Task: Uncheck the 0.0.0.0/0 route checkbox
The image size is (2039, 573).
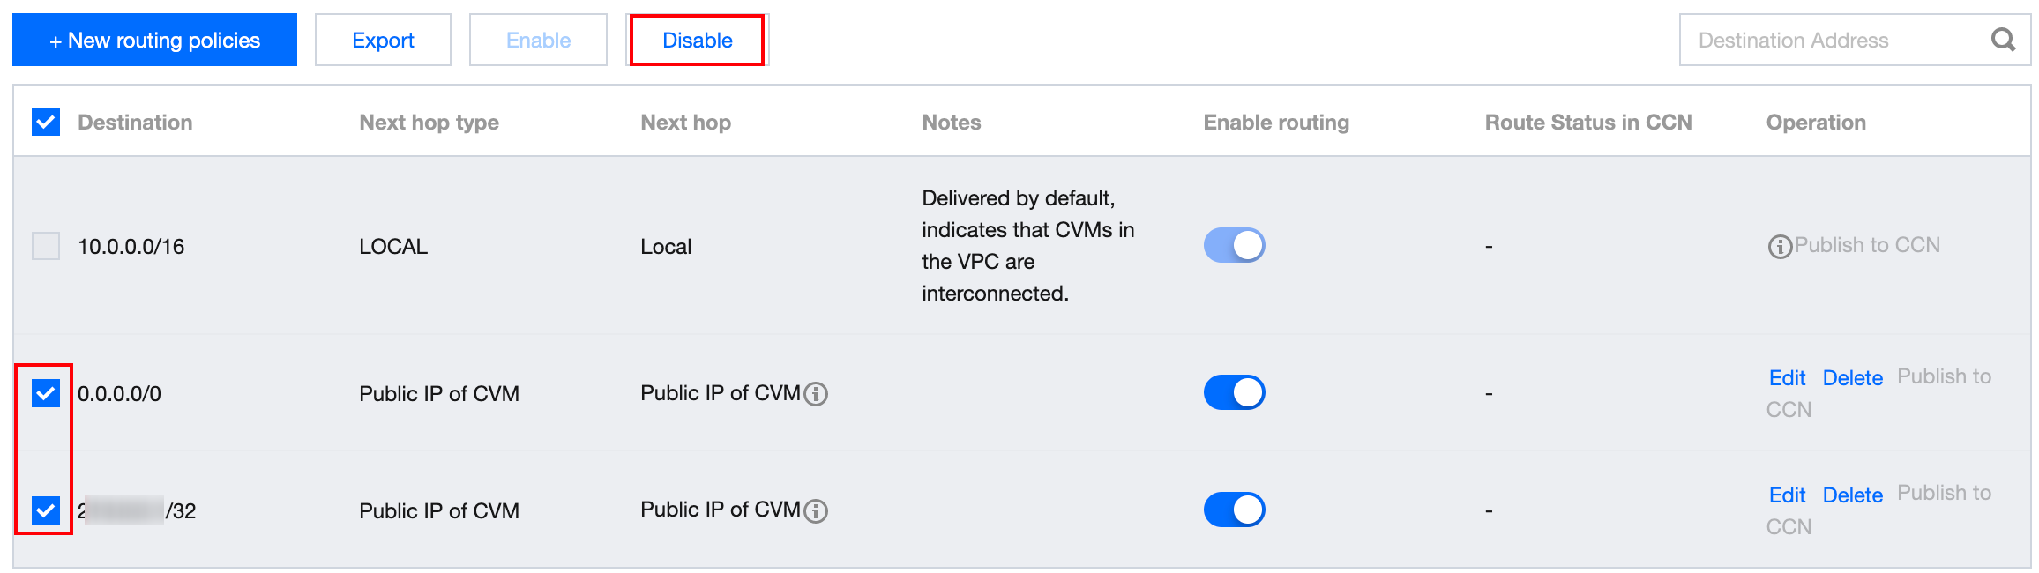Action: (x=46, y=393)
